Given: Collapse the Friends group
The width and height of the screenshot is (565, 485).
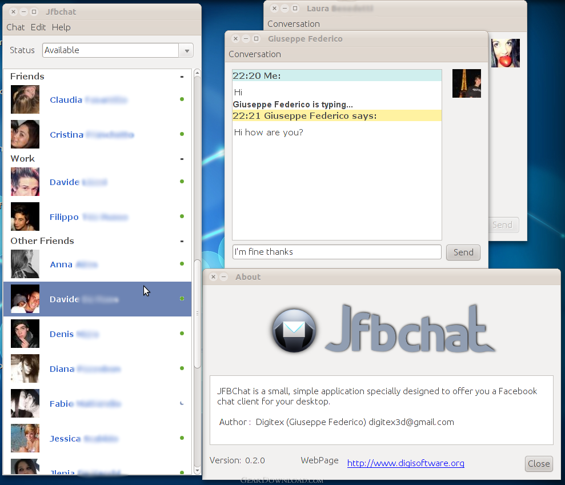Looking at the screenshot, I should tap(182, 77).
